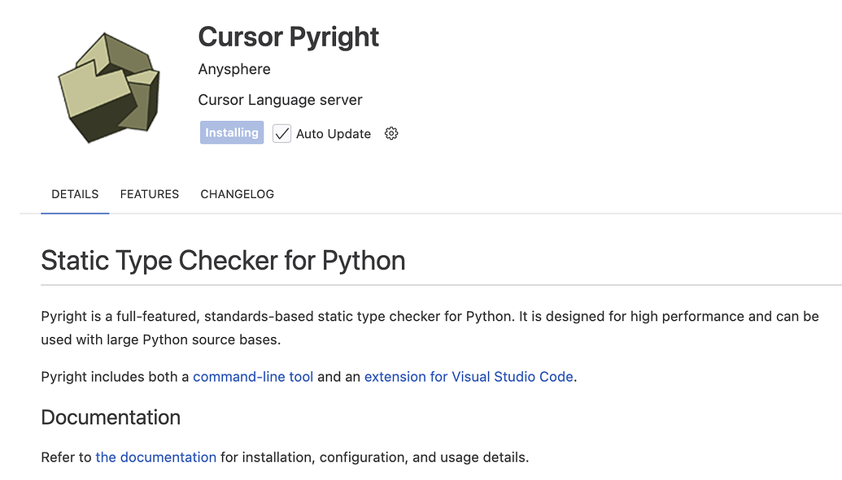This screenshot has height=480, width=842.
Task: Click the Cursor Pyright title text
Action: (x=288, y=37)
